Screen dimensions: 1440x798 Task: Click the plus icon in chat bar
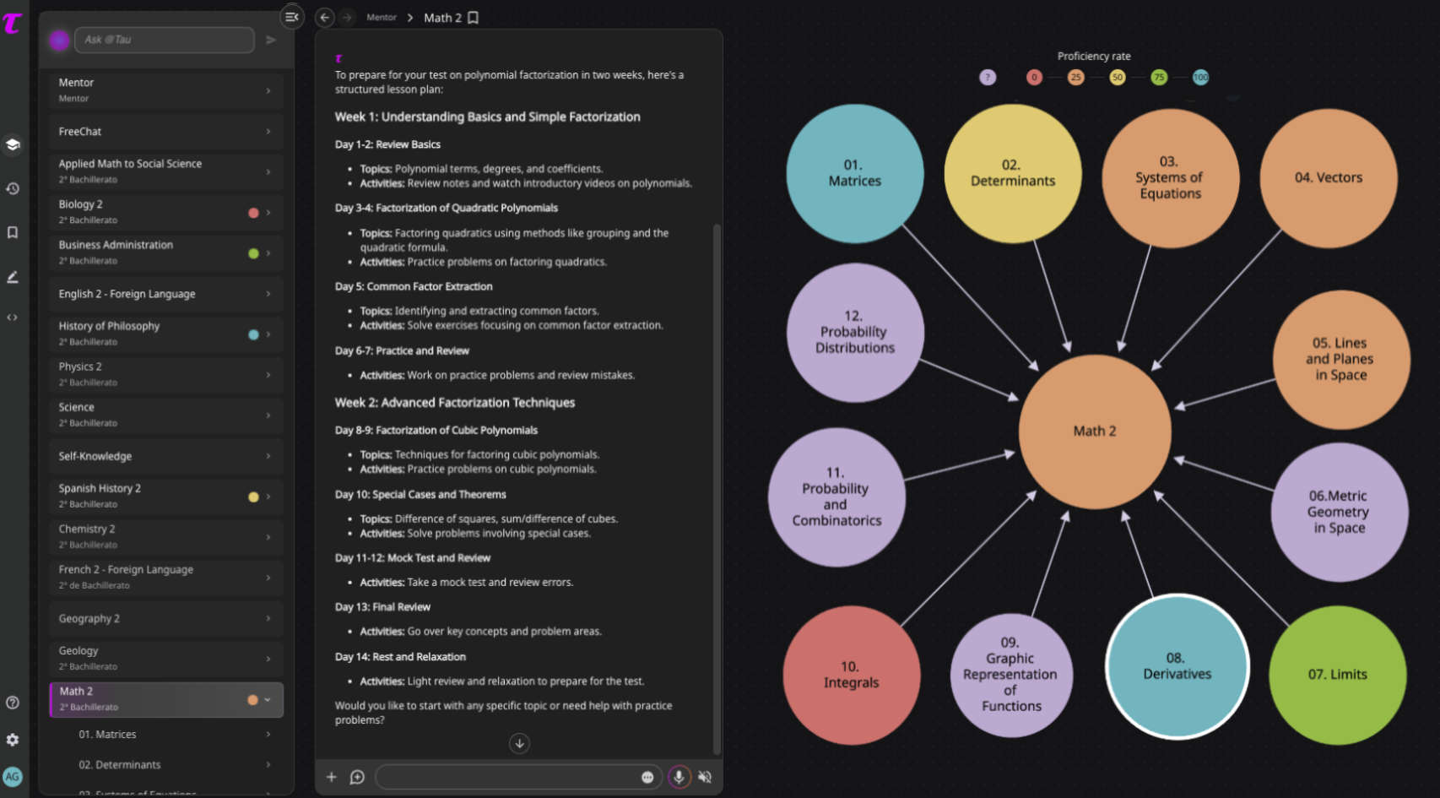point(332,777)
